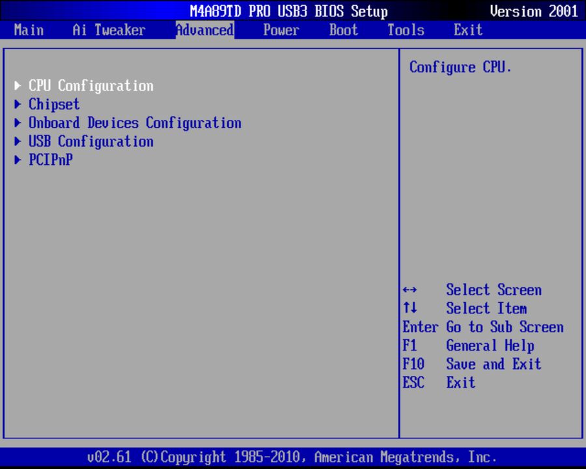Screen dimensions: 586x469
Task: Open the Tools menu
Action: [405, 30]
